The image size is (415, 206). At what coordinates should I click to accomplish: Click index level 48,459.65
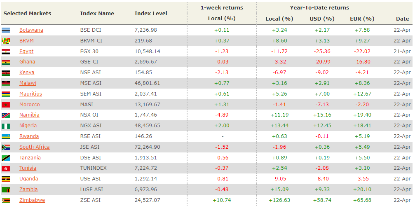pyautogui.click(x=147, y=126)
